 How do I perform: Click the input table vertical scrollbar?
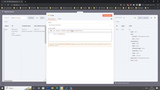(45, 34)
